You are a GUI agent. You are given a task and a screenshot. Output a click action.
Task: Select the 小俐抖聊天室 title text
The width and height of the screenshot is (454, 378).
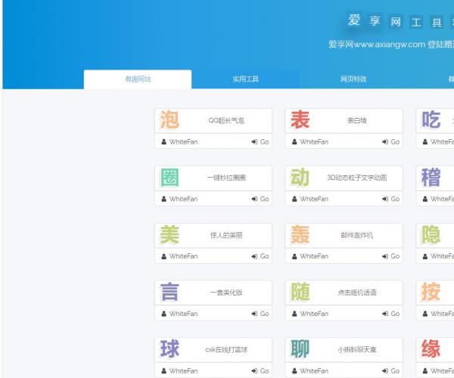pos(357,350)
